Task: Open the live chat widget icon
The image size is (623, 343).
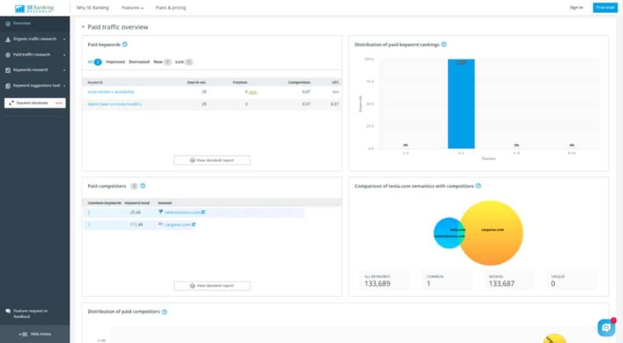Action: 606,327
